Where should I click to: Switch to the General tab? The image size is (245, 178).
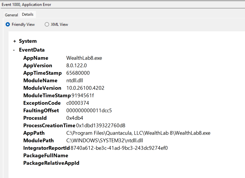(x=11, y=15)
